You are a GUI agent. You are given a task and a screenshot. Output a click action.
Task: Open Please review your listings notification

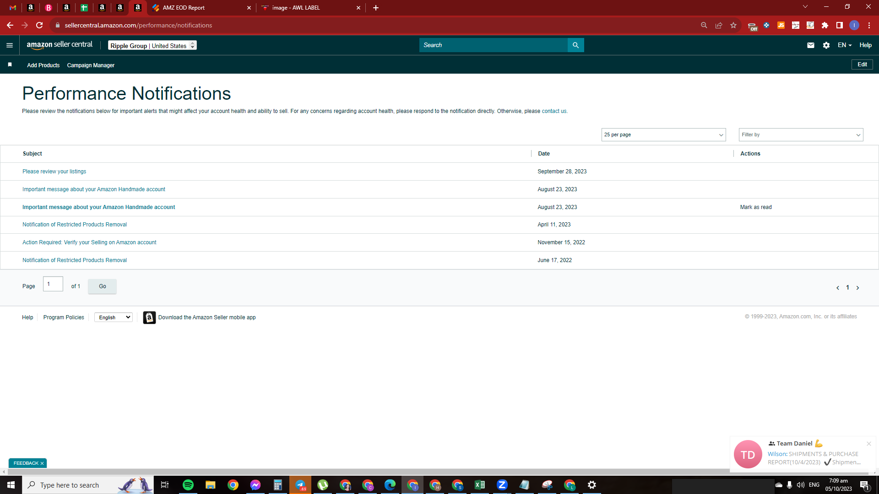[x=54, y=172]
